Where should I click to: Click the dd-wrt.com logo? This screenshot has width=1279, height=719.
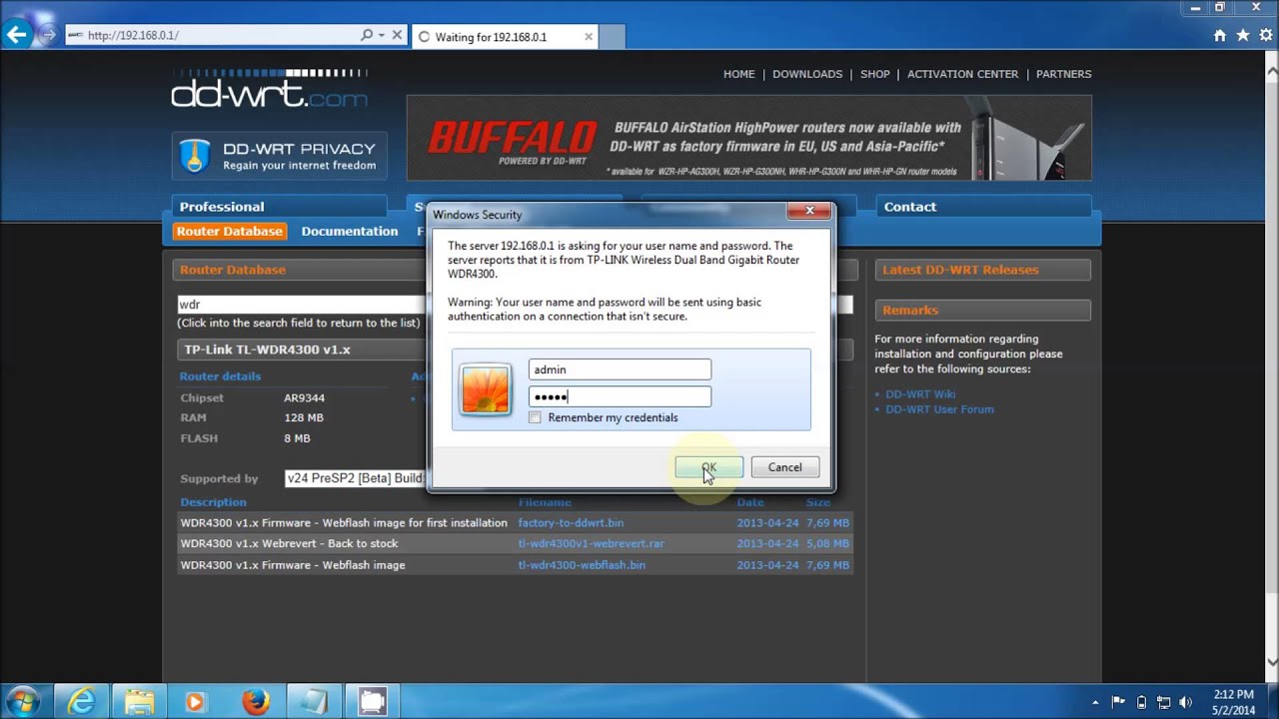(270, 89)
